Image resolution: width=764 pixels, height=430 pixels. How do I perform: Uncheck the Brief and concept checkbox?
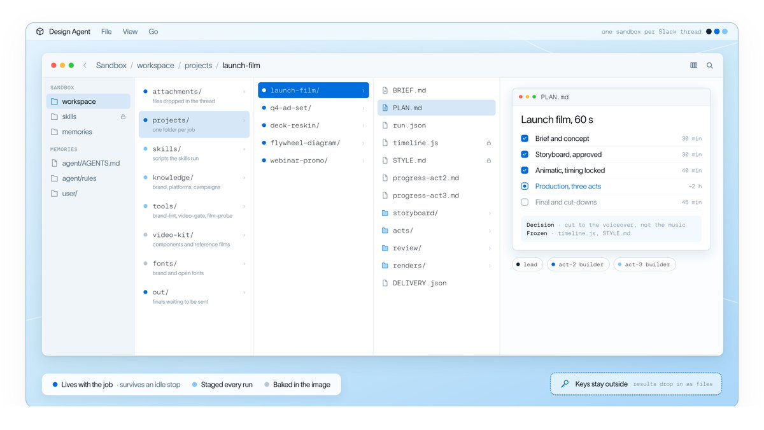pyautogui.click(x=525, y=138)
